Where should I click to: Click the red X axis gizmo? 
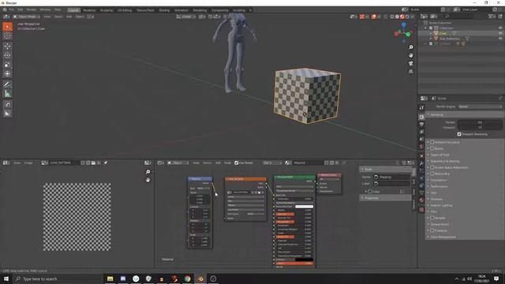[x=396, y=34]
